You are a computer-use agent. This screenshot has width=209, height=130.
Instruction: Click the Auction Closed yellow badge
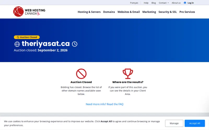(x=27, y=37)
